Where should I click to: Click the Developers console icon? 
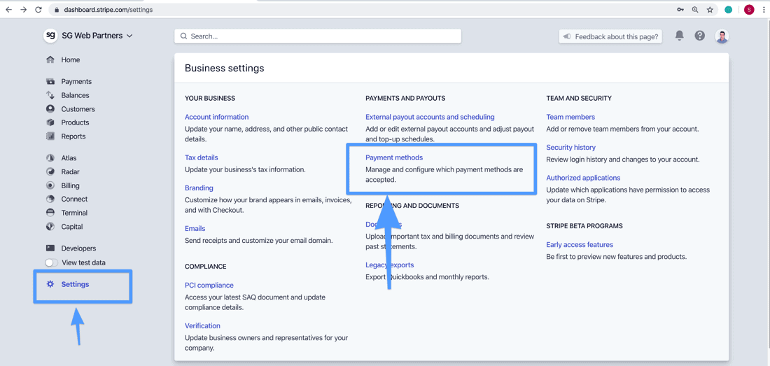[x=50, y=248]
